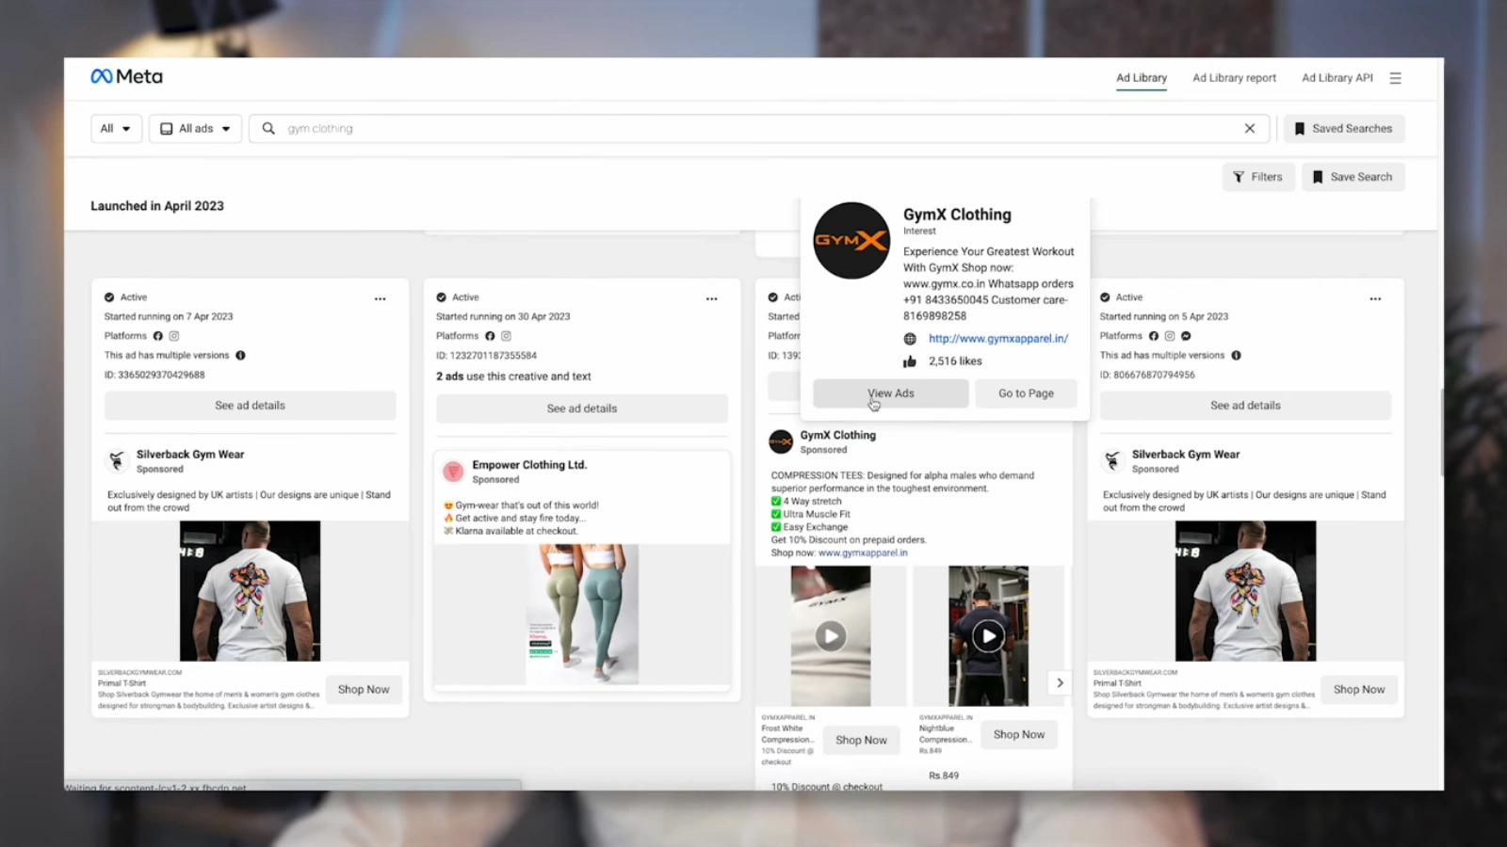Open three-dot menu on Empower Clothing ad
This screenshot has height=847, width=1507.
(711, 299)
